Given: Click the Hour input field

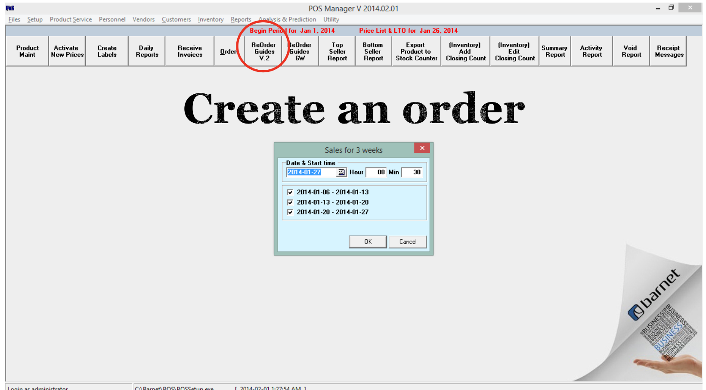Looking at the screenshot, I should pyautogui.click(x=376, y=173).
